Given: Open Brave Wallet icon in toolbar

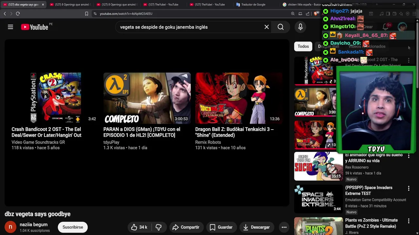Looking at the screenshot, I should tap(394, 14).
